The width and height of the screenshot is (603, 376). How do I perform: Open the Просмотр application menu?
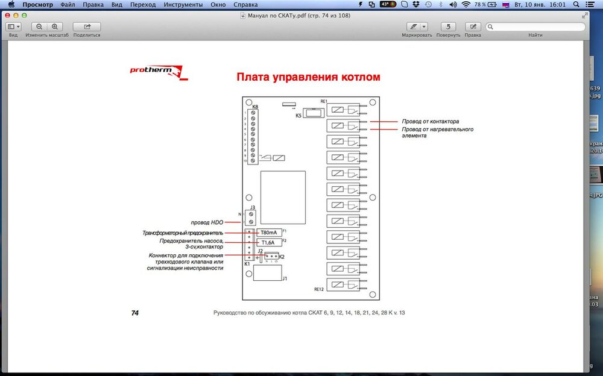tap(37, 5)
